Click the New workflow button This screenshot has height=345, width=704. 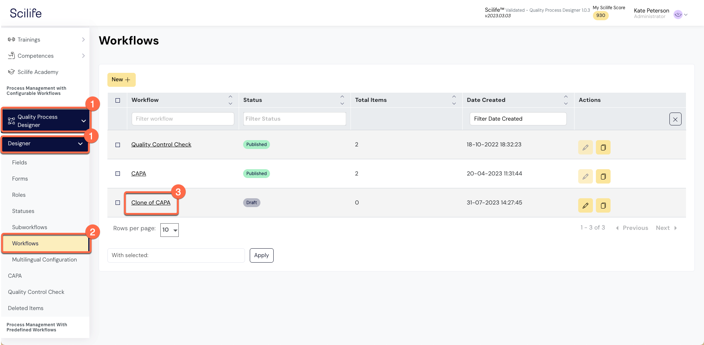(x=121, y=80)
